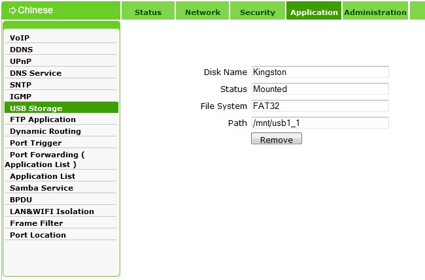Select DDNS from the sidebar
Screen dimensions: 425x280
click(22, 50)
